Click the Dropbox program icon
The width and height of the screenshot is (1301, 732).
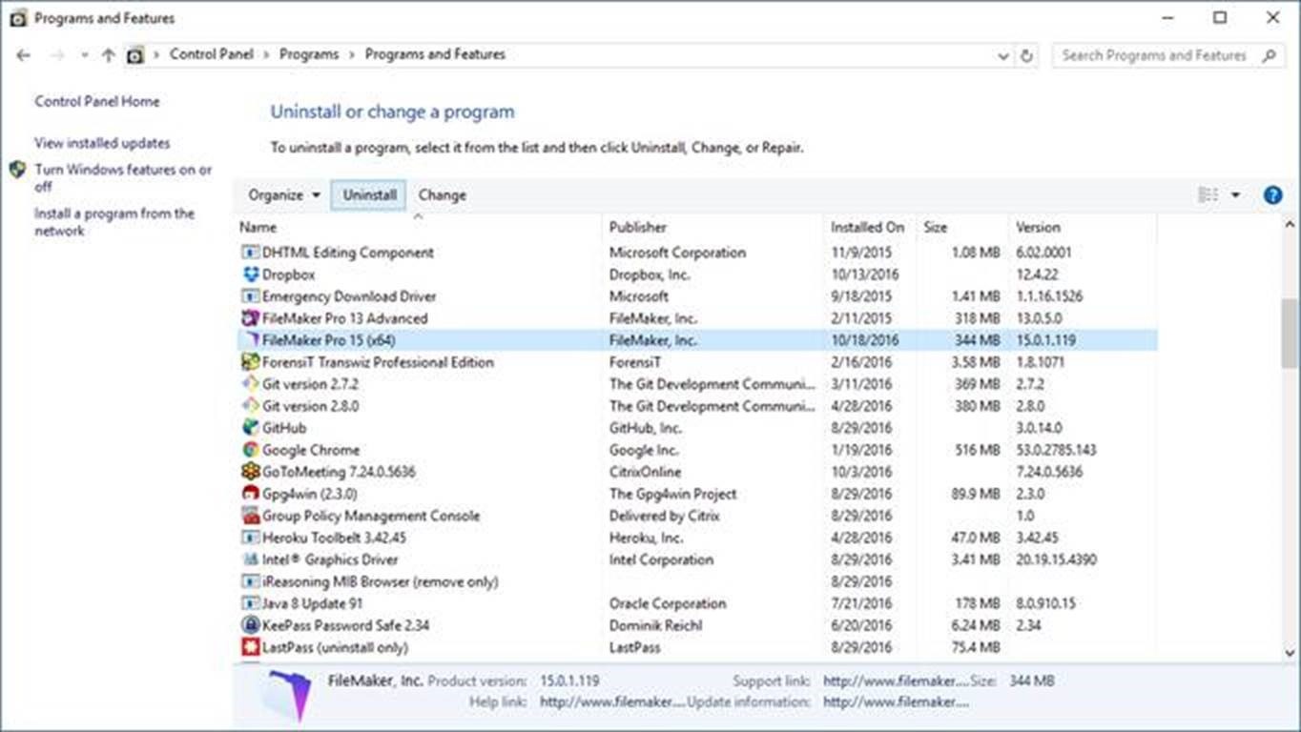click(x=250, y=274)
